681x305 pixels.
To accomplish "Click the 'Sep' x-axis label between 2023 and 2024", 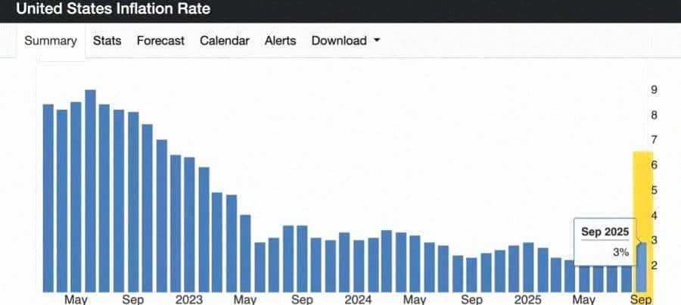I will tap(302, 300).
